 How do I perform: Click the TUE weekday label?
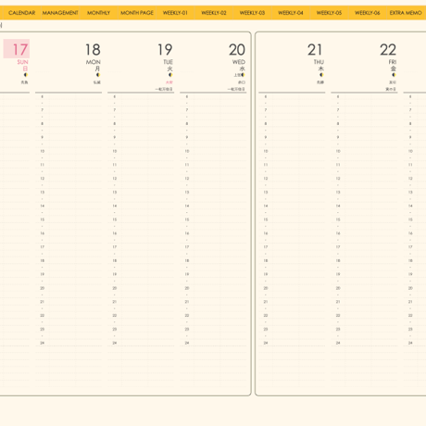click(x=169, y=62)
